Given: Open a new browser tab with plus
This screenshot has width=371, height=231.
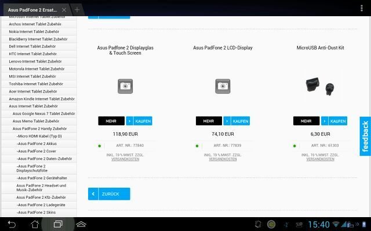Looking at the screenshot, I should (77, 10).
